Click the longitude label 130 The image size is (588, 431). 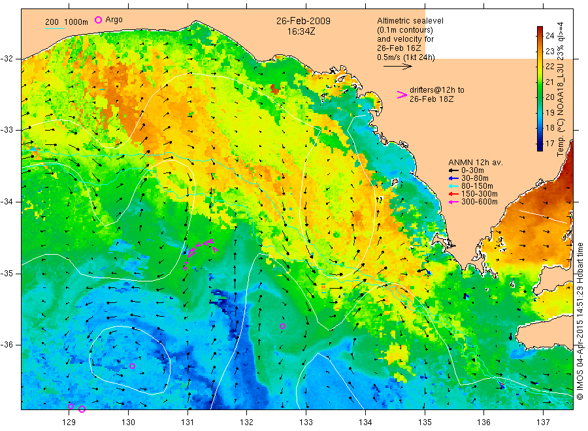click(x=128, y=422)
